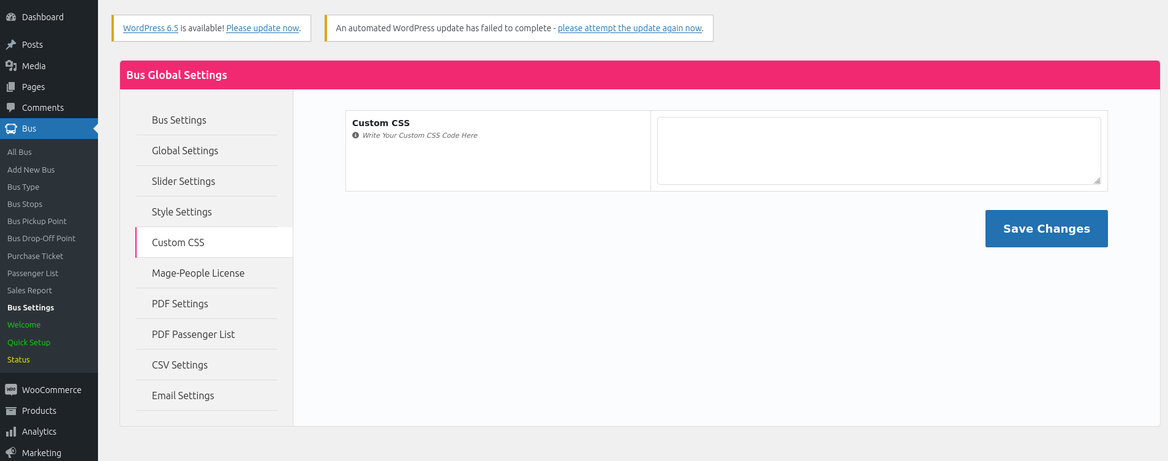Screen dimensions: 1168x461
Task: Switch to Email Settings tab
Action: point(207,395)
